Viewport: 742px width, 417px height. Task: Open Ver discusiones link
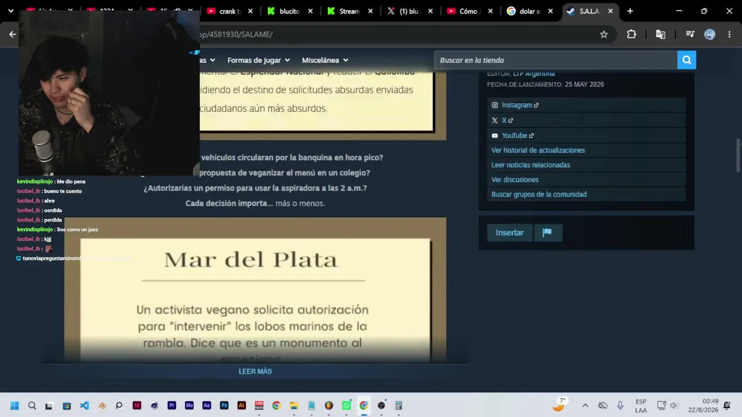click(x=515, y=180)
